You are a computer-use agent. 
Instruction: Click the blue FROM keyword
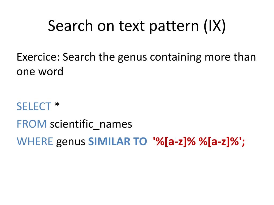[x=32, y=124]
